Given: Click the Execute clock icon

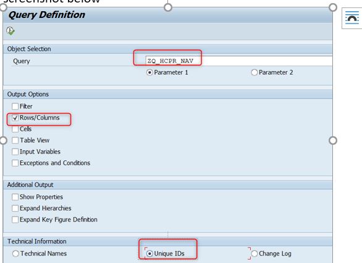Looking at the screenshot, I should click(x=11, y=31).
